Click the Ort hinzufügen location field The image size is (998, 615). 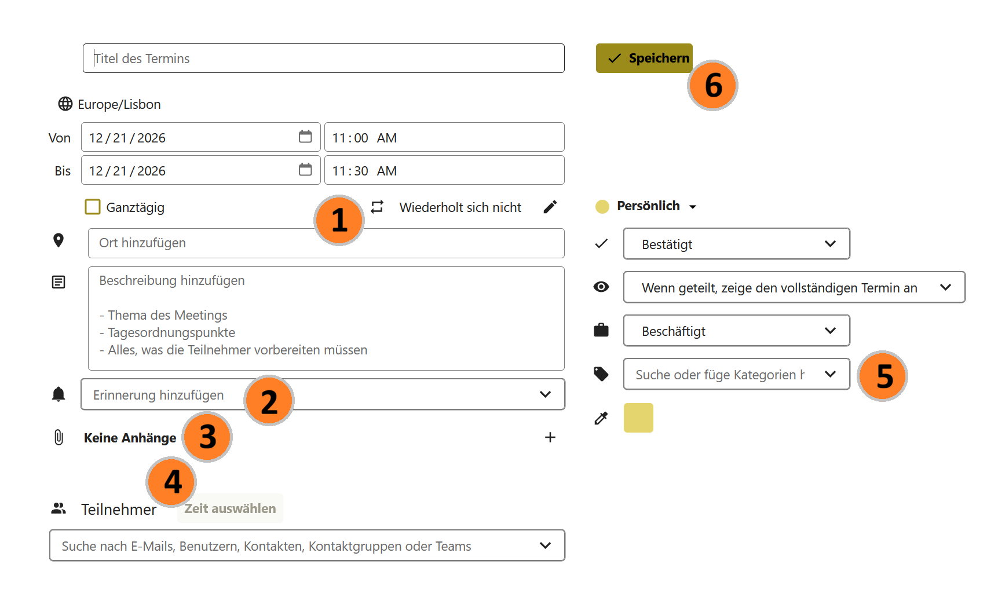coord(326,243)
